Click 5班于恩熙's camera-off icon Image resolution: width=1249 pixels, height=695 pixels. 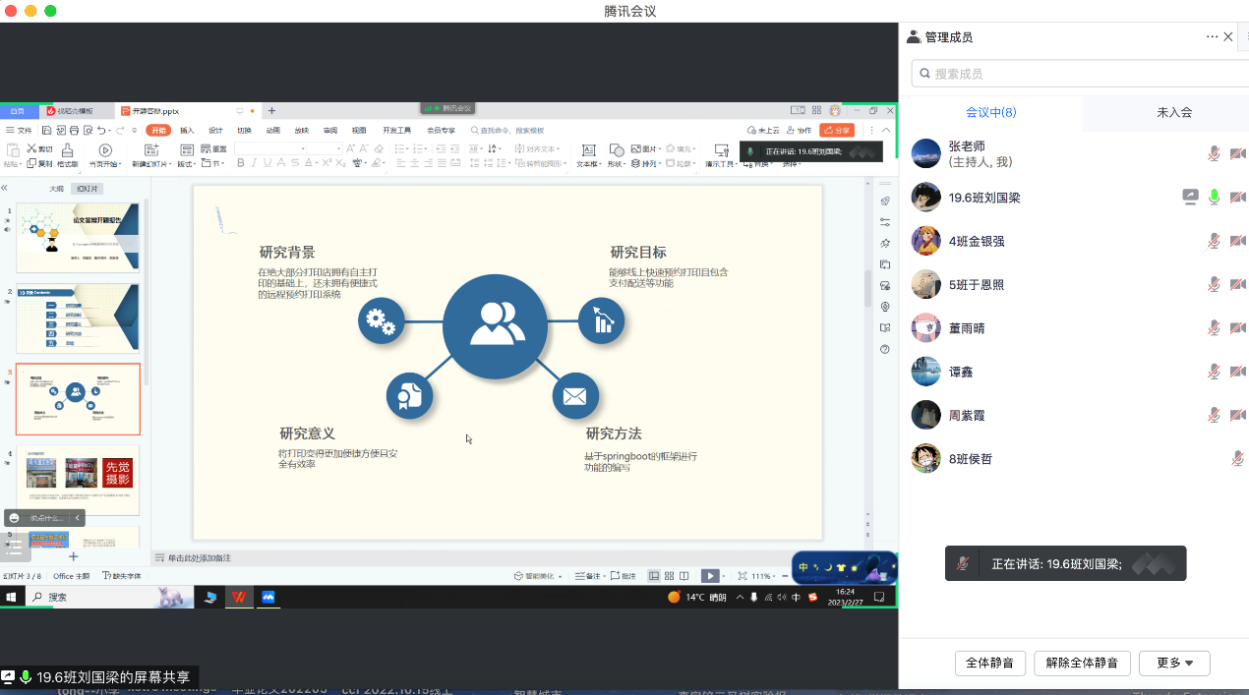(x=1237, y=284)
